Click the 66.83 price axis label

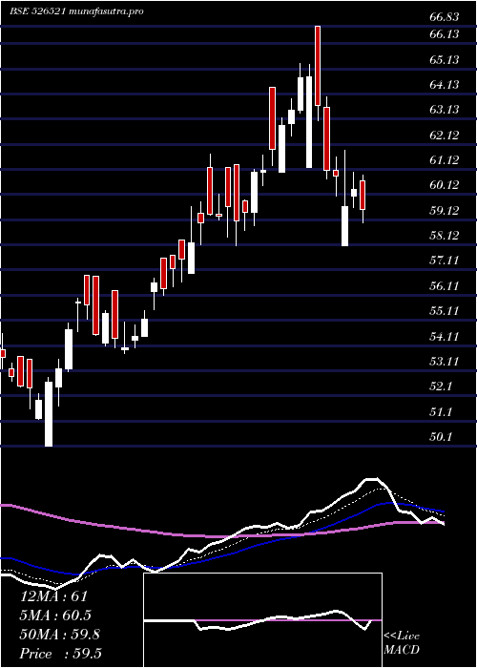pyautogui.click(x=445, y=17)
